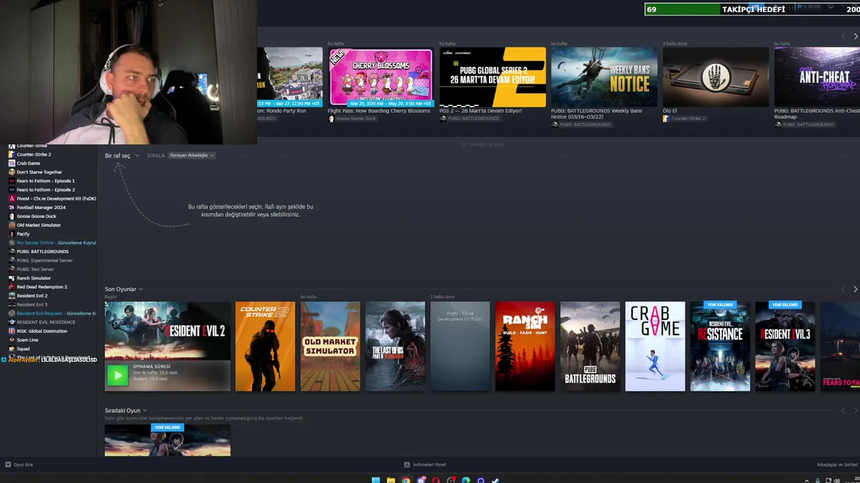
Task: Open the Oynayan Arkadaşlar sort dropdown
Action: (x=191, y=156)
